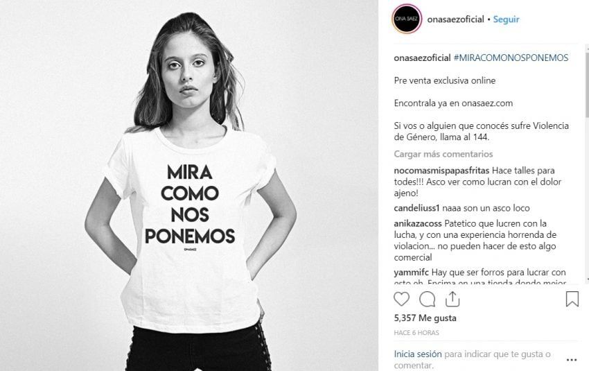Open the #MIRACOMONOSPONEMOS hashtag
589x371 pixels.
coord(511,58)
